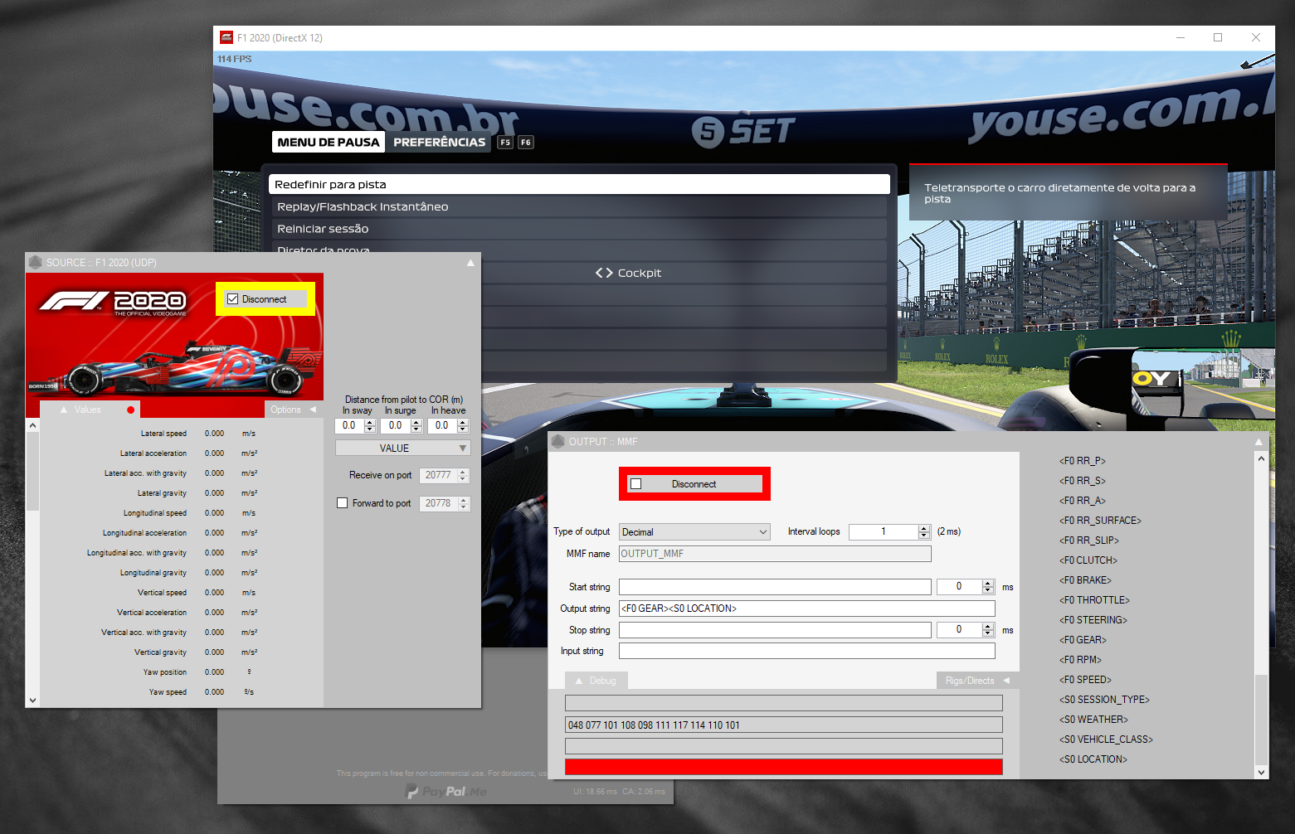Collapse the SOURCE panel with header triangle
The height and width of the screenshot is (834, 1295).
pyautogui.click(x=470, y=263)
